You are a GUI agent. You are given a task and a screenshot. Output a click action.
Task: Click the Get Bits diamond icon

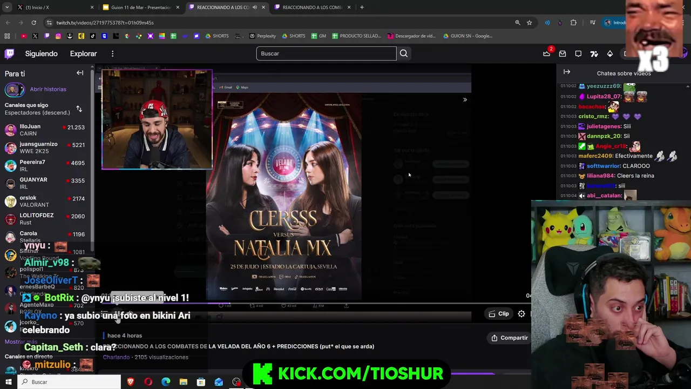click(610, 53)
